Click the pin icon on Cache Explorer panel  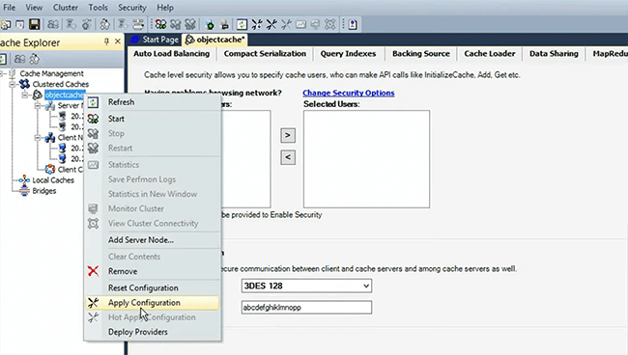pyautogui.click(x=106, y=41)
